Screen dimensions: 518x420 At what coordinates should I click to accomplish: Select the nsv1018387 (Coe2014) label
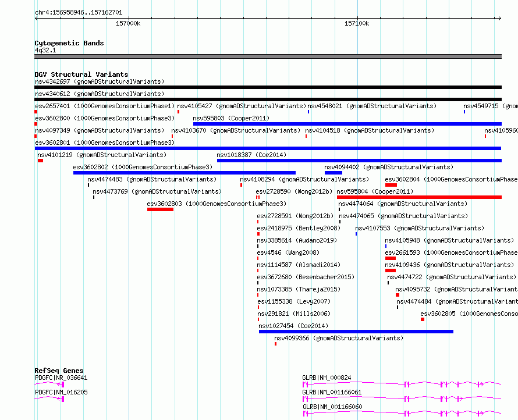click(251, 155)
